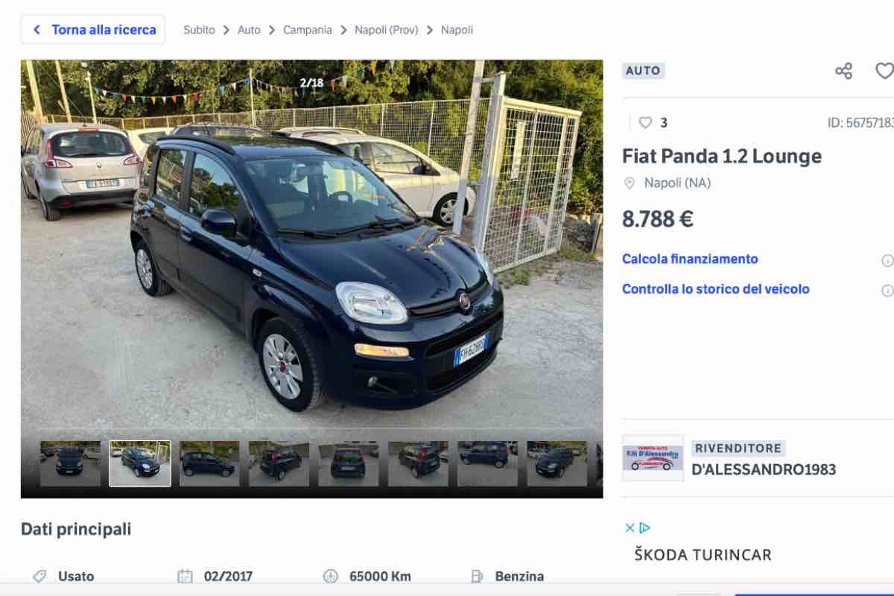Click the D'Alessandro seller logo
894x596 pixels.
point(653,458)
